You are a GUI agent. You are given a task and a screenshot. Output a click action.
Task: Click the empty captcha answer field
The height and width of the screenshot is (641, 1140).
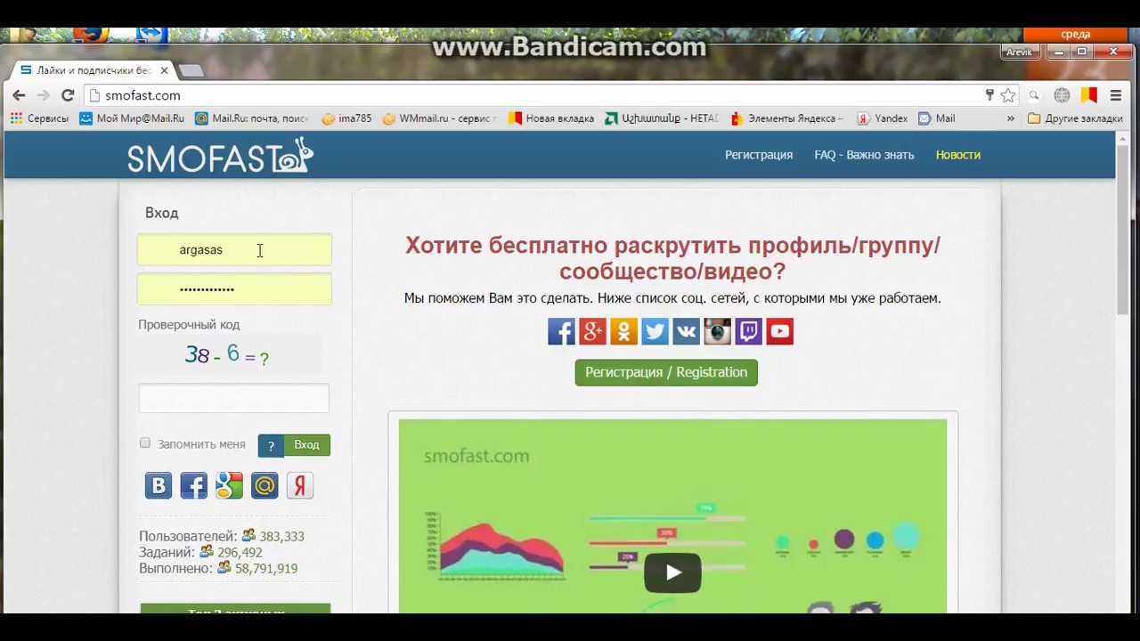click(233, 398)
